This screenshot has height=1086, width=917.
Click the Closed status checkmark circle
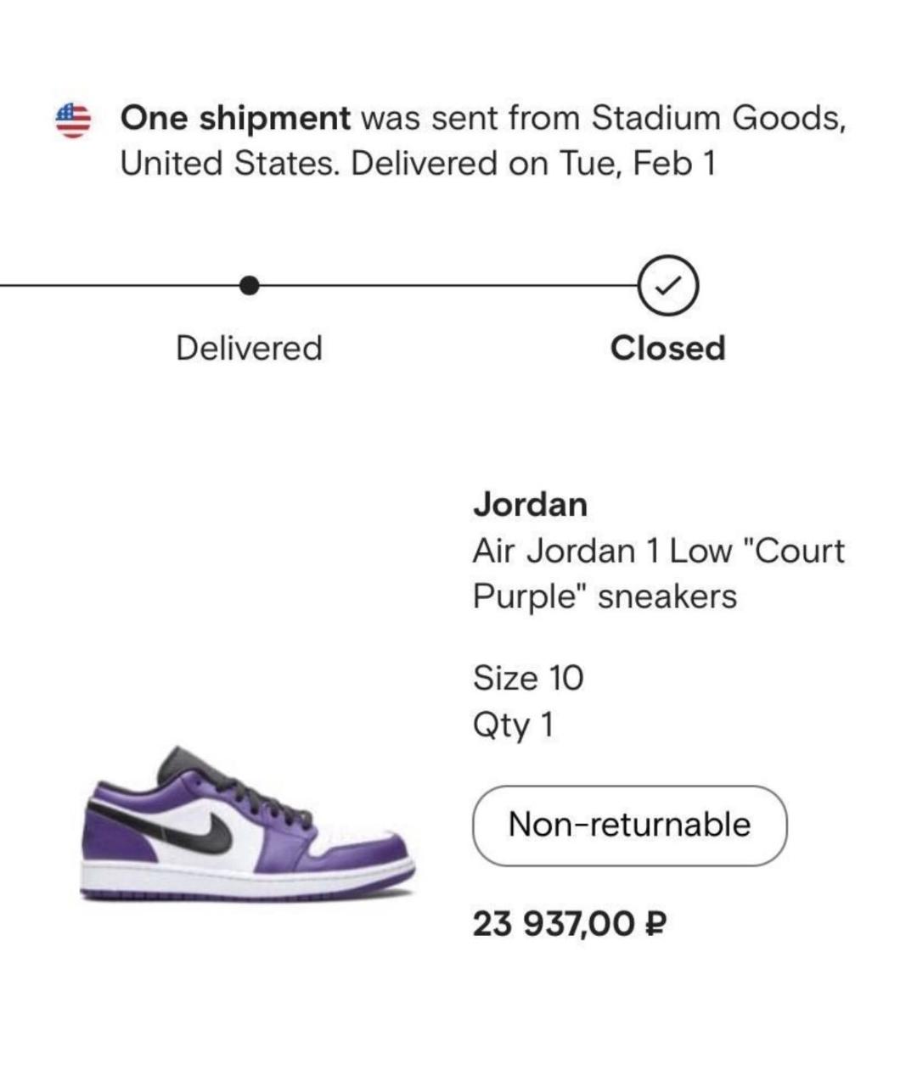(667, 286)
